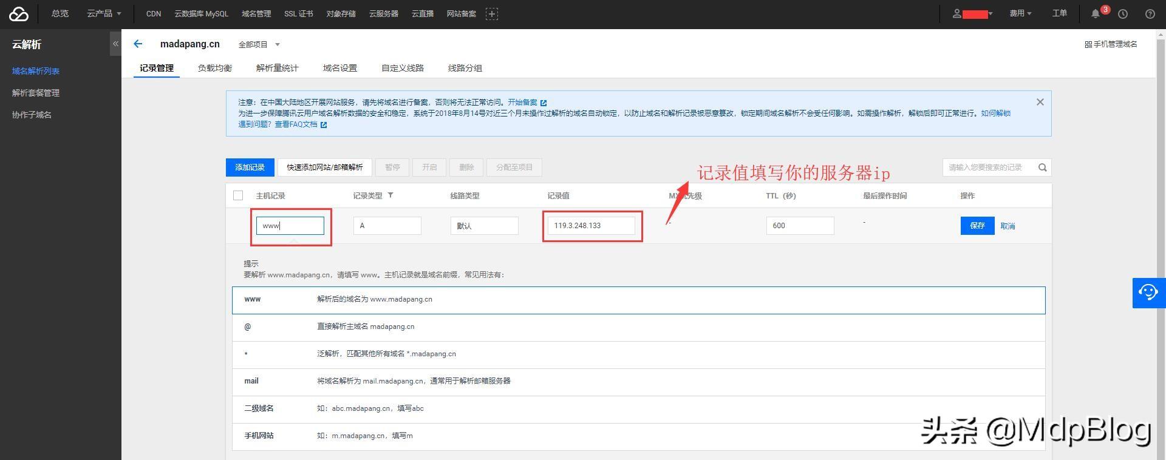Open SSL 证书 in the top navigation

coord(299,13)
